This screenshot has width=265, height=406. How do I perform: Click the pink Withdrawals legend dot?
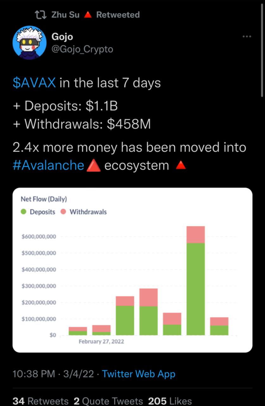[63, 212]
